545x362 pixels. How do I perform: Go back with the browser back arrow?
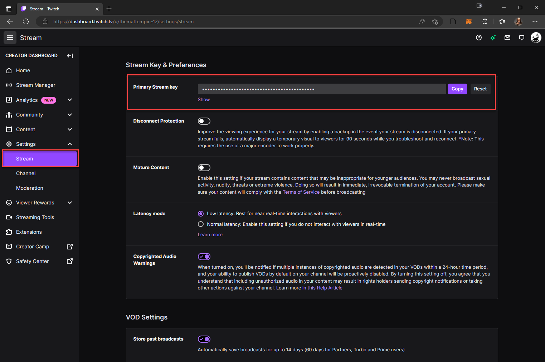pos(10,21)
